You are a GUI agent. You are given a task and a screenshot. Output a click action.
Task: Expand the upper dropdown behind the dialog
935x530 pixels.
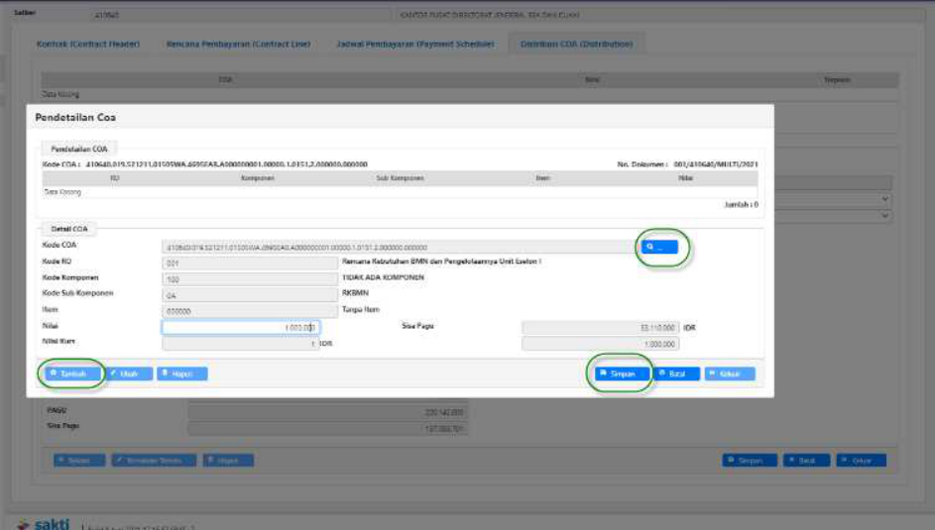[x=884, y=199]
